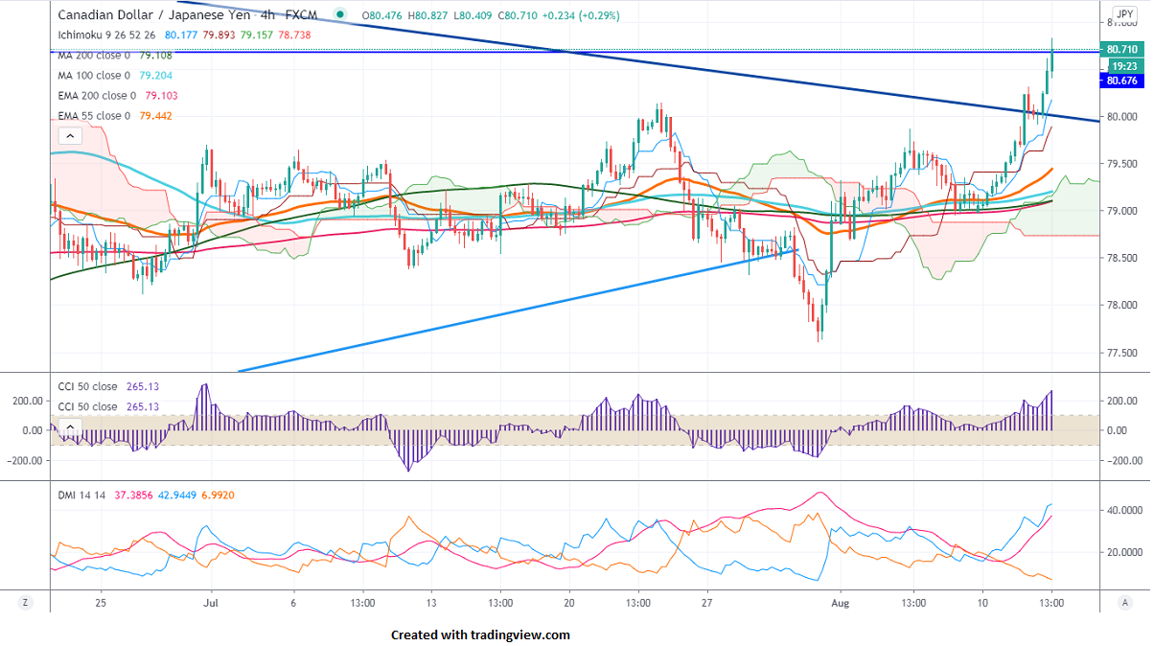Click the green market status dot
This screenshot has height=646, width=1154.
click(x=340, y=15)
